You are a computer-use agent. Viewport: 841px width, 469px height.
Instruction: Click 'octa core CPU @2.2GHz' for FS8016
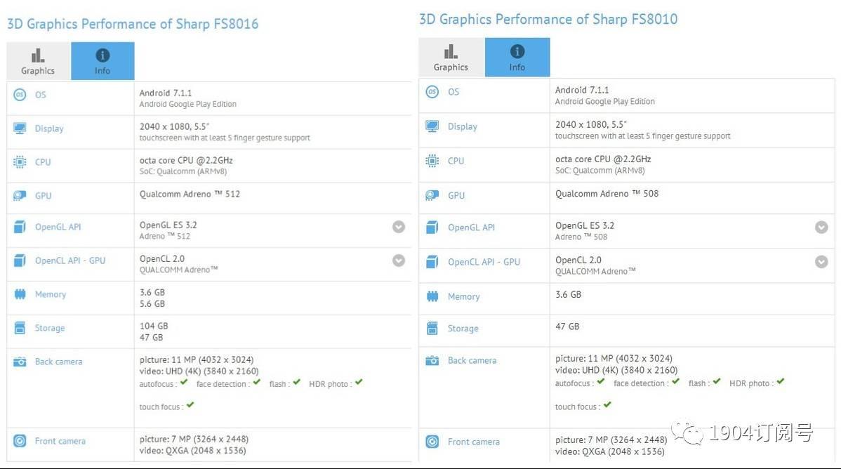[186, 161]
